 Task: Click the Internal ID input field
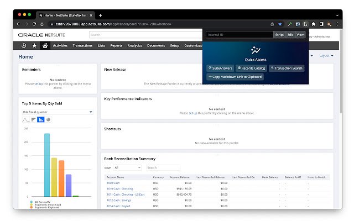[x=240, y=34]
